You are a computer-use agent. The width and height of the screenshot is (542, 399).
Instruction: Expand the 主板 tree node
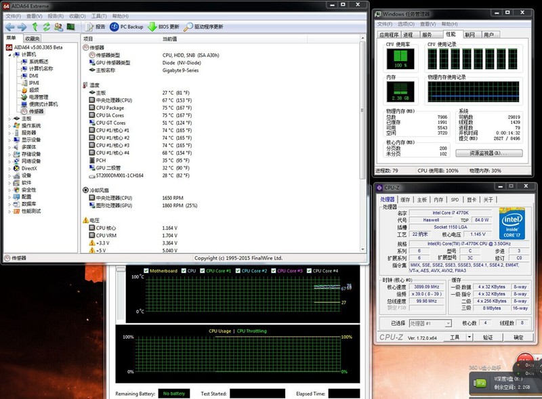tap(9, 119)
